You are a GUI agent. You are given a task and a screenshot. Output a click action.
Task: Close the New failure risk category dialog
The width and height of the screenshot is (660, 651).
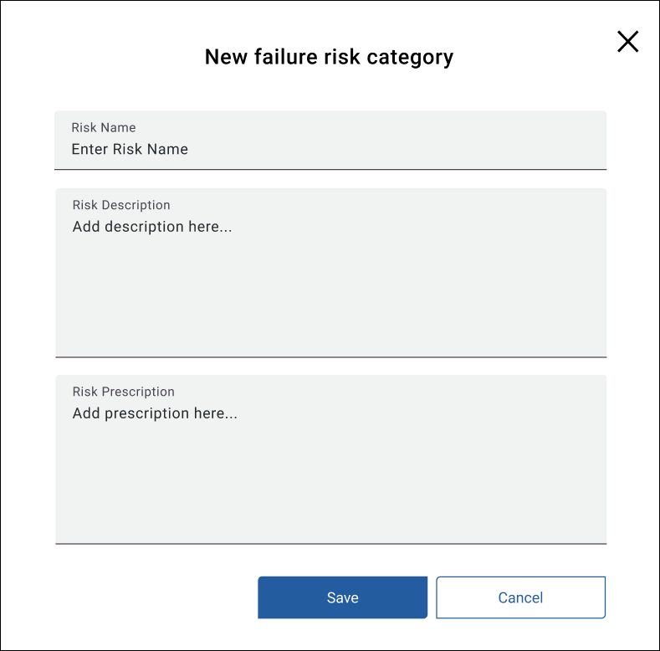click(627, 41)
